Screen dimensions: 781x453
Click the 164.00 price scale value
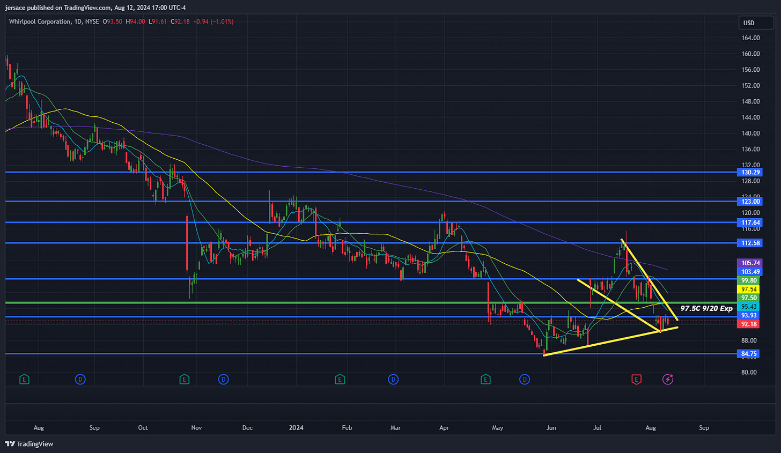coord(750,38)
